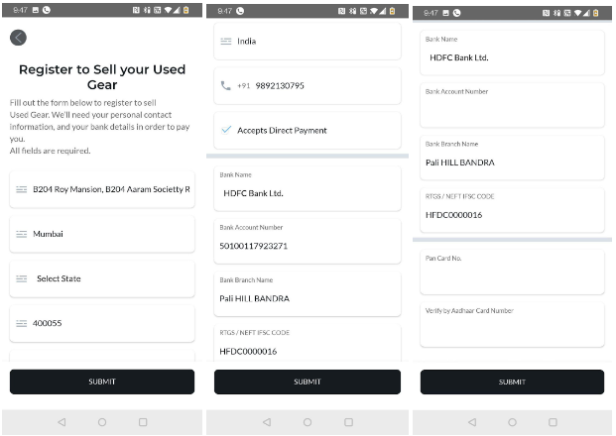Image resolution: width=616 pixels, height=436 pixels.
Task: Click the Mumbai city field
Action: 102,234
